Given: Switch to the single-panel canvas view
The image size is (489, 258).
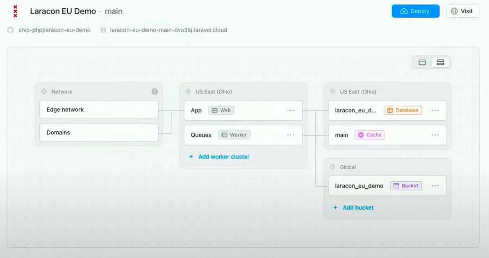Looking at the screenshot, I should click(x=422, y=62).
